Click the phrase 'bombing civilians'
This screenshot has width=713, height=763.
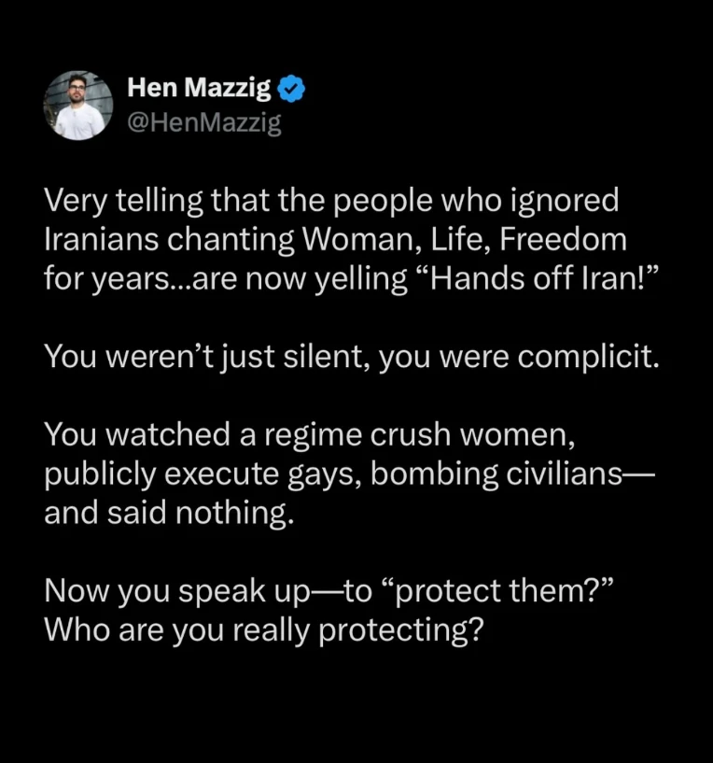click(496, 473)
